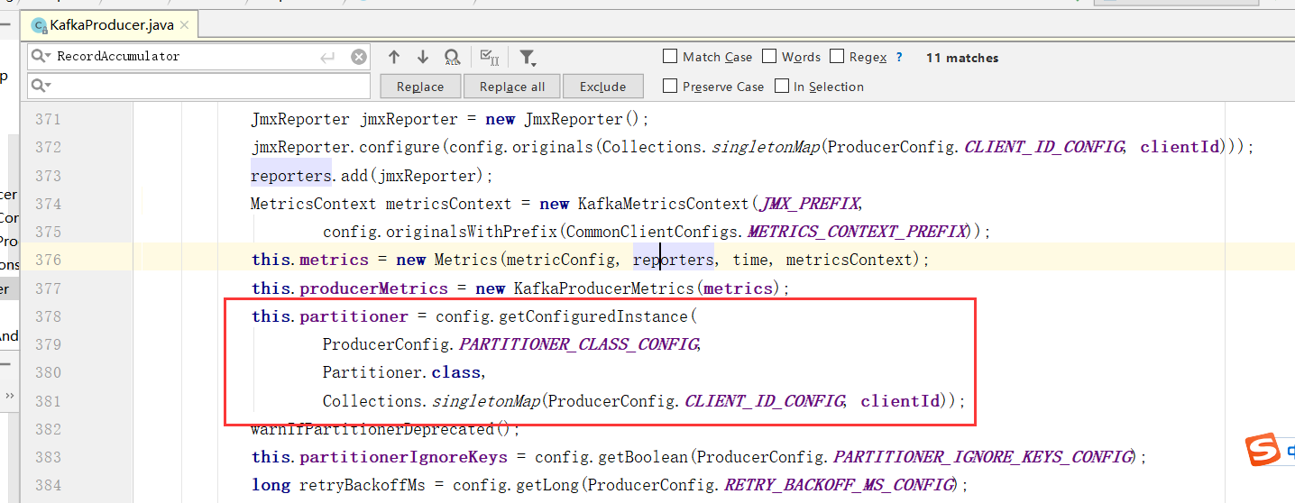Image resolution: width=1295 pixels, height=503 pixels.
Task: Click getConfiguredInstance on line 378
Action: pyautogui.click(x=593, y=316)
